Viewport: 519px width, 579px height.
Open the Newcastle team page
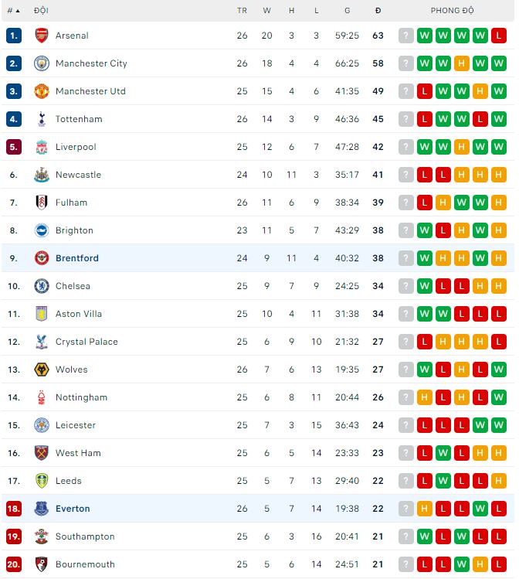click(78, 175)
